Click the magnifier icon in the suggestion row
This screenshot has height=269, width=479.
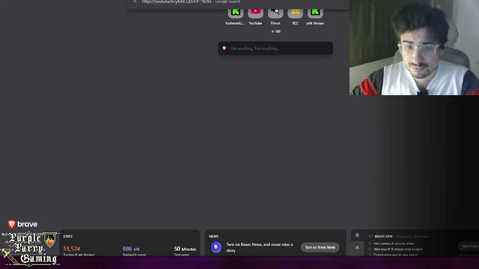coord(135,1)
